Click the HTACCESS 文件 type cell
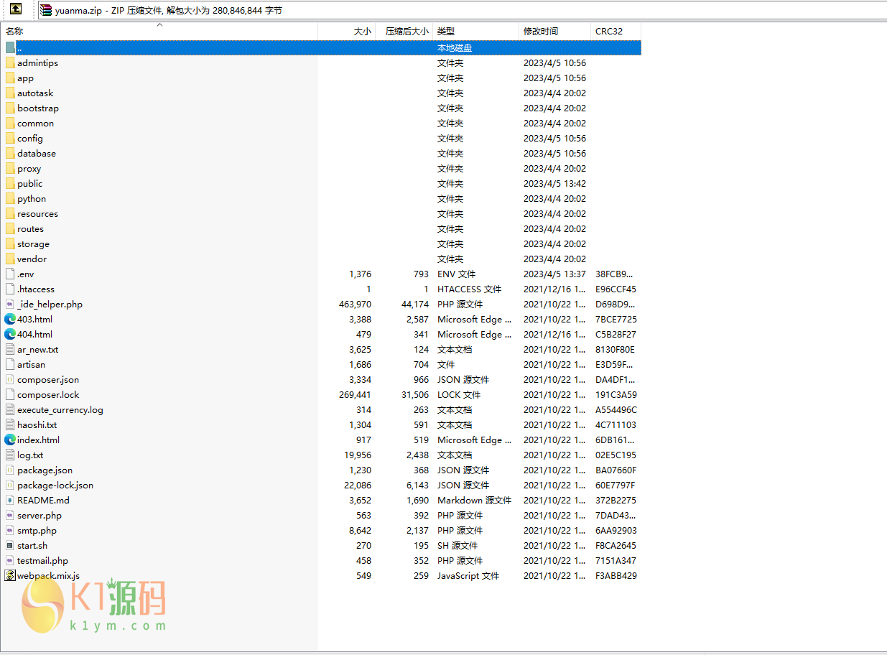 click(x=469, y=289)
